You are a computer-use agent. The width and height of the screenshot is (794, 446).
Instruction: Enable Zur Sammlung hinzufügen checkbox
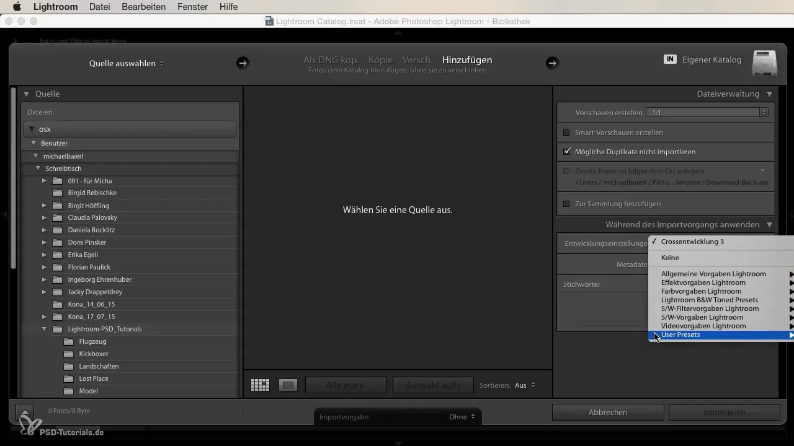click(566, 204)
